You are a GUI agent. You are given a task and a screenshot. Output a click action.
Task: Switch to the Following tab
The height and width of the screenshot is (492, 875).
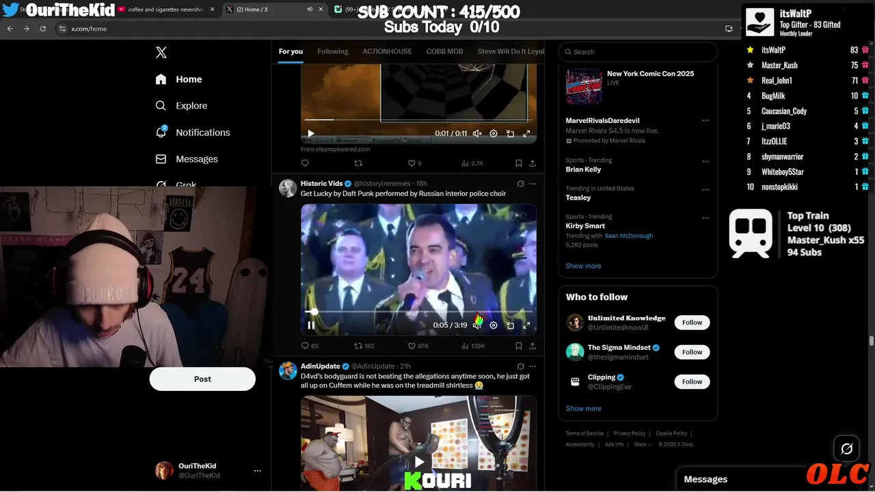pyautogui.click(x=333, y=51)
